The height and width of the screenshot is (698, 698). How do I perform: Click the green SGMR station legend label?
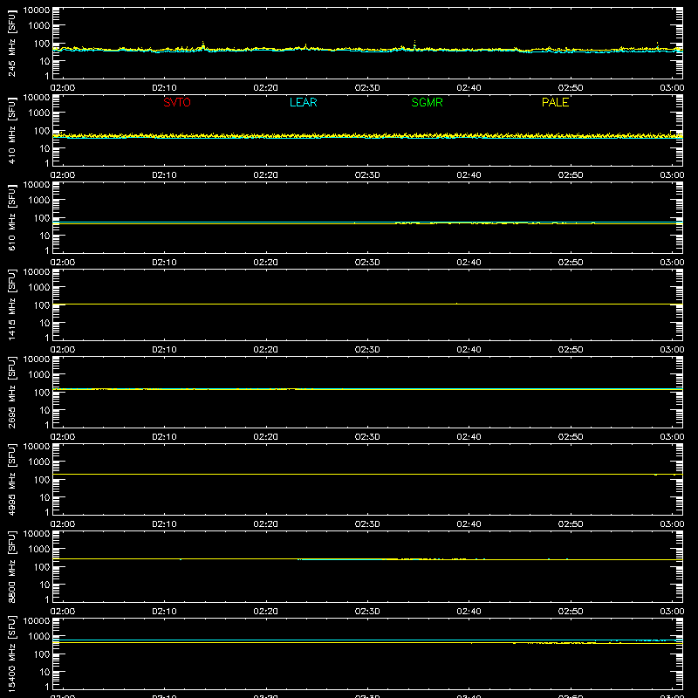[x=427, y=102]
